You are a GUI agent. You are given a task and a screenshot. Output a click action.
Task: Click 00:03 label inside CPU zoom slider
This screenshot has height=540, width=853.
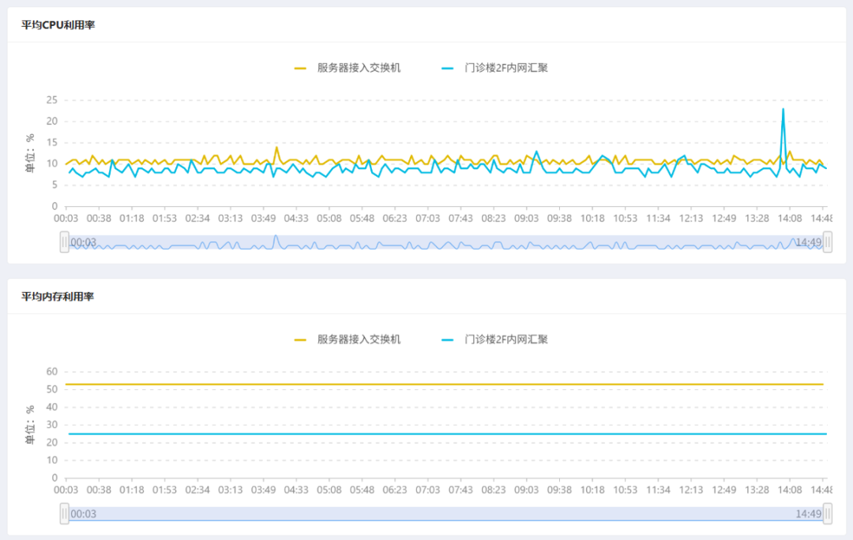pos(83,242)
